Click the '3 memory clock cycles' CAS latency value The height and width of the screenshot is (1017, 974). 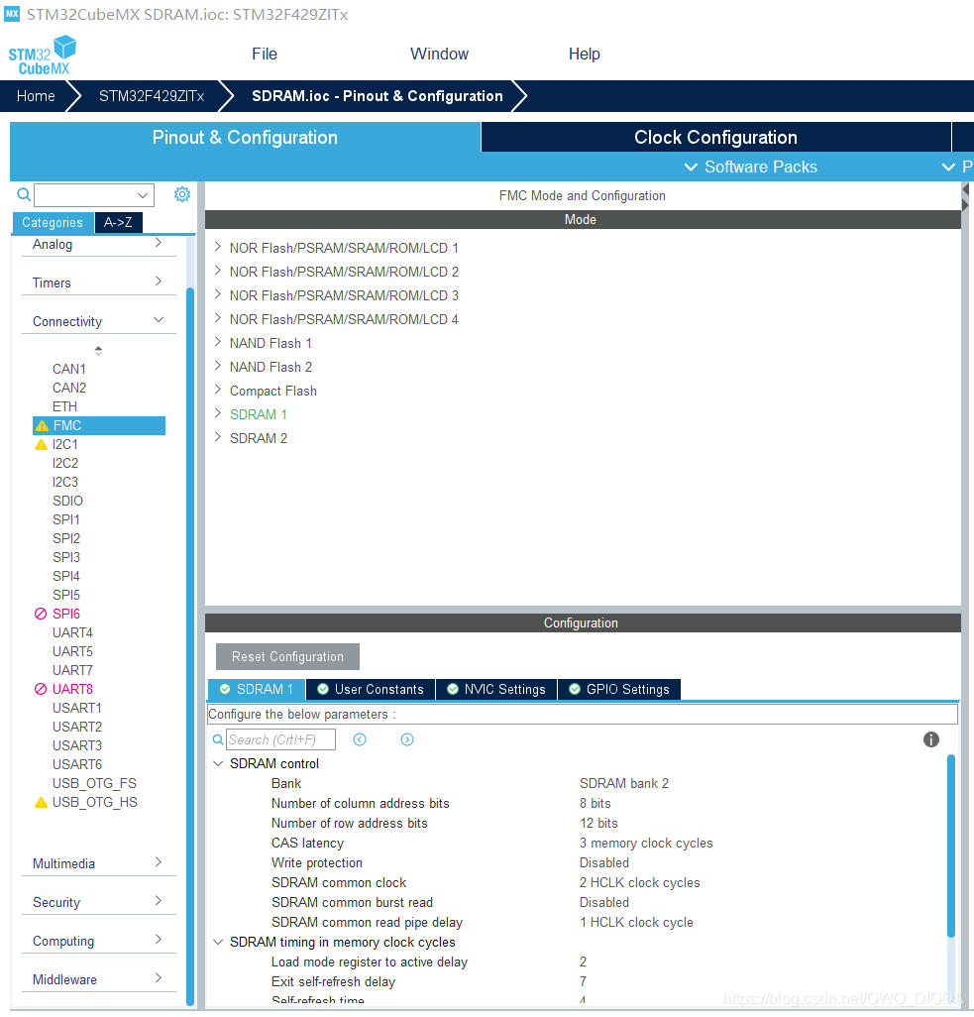(646, 844)
